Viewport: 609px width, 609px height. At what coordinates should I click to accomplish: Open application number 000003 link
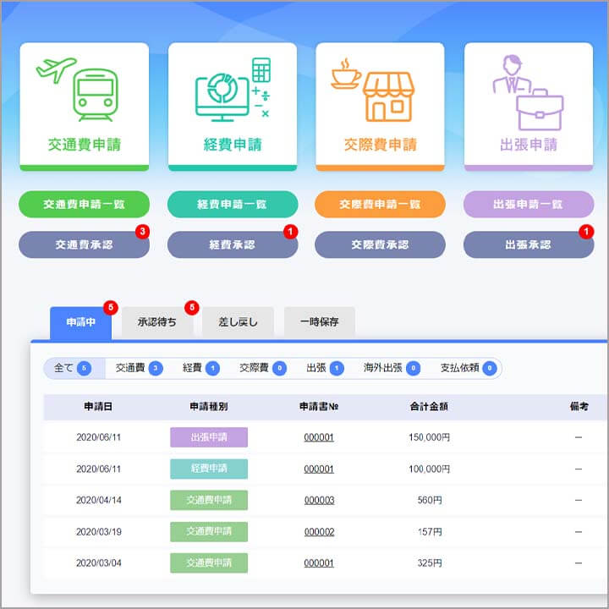tap(319, 500)
